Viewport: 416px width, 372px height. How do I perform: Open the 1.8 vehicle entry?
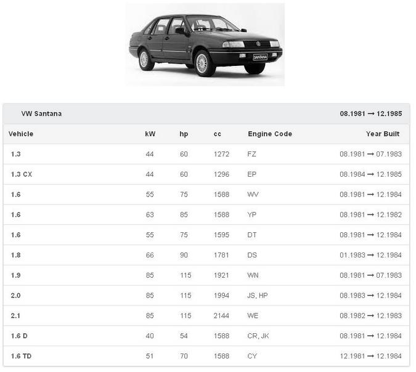coord(16,255)
